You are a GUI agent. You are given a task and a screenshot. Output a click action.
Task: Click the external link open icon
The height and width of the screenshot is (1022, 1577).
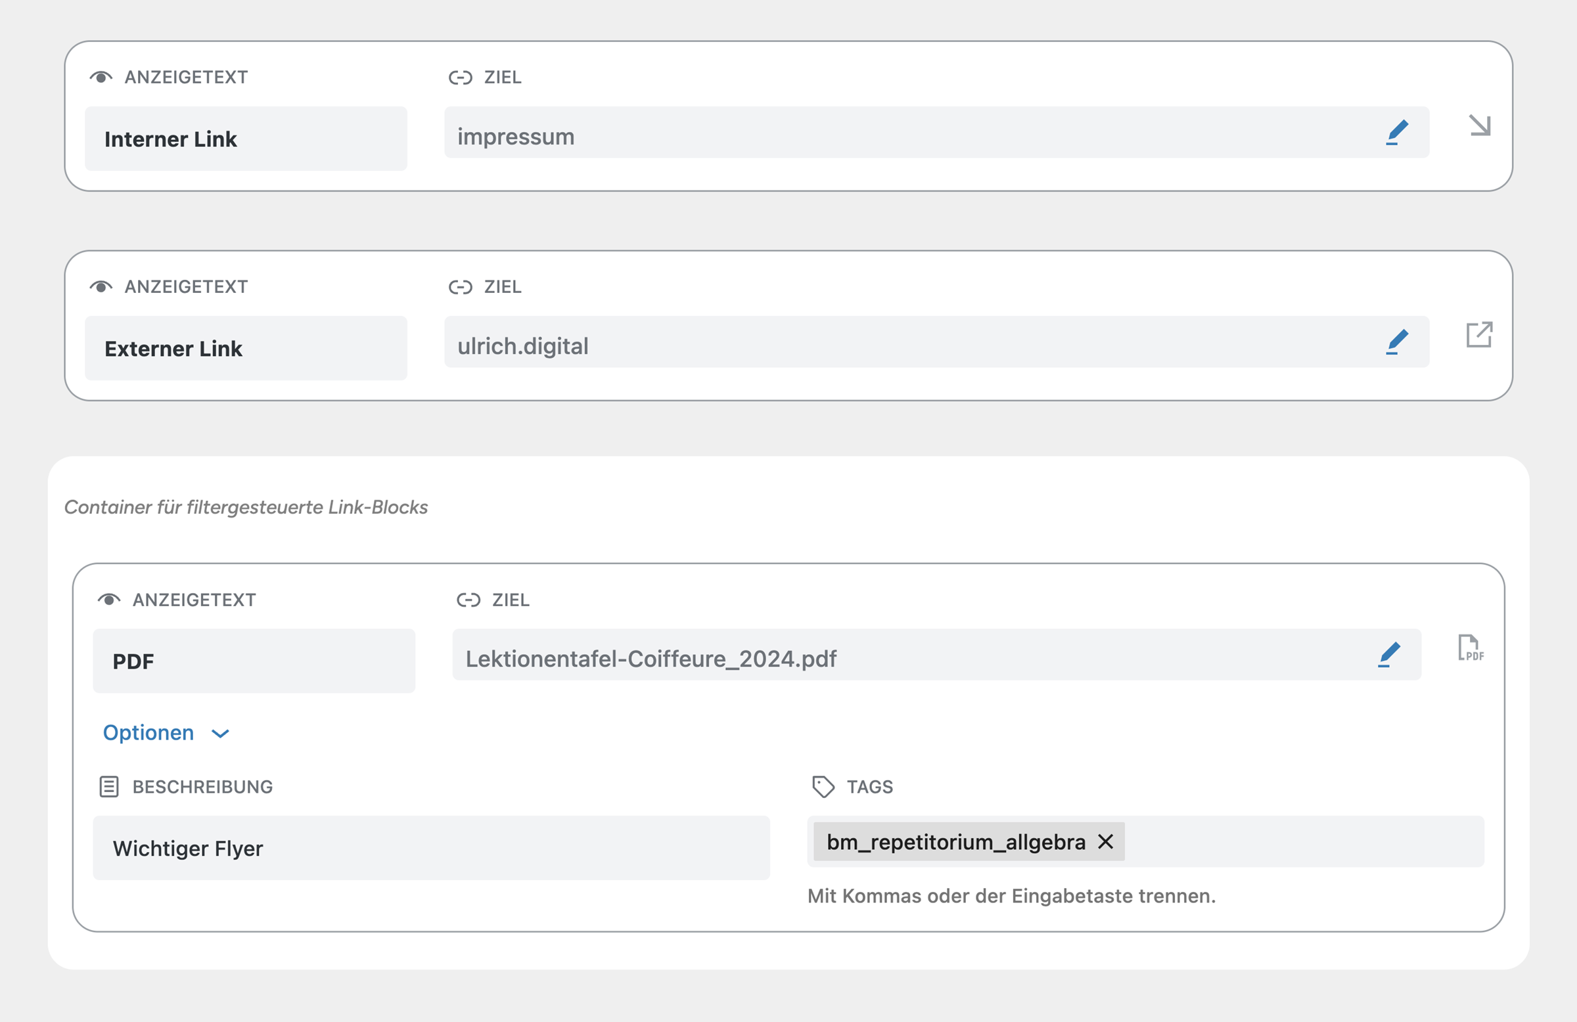click(1479, 334)
